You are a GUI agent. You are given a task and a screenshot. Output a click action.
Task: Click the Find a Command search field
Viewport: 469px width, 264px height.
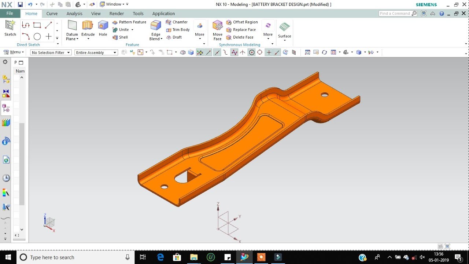[x=398, y=14]
